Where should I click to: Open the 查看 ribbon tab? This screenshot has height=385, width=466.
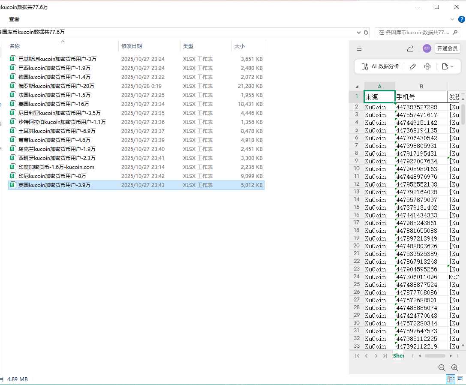tap(14, 19)
